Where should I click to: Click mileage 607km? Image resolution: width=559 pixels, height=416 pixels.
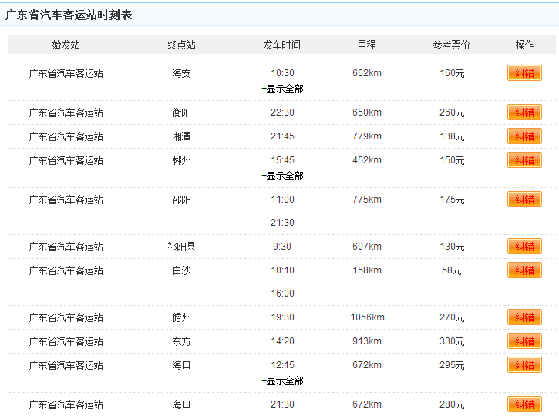pyautogui.click(x=367, y=247)
